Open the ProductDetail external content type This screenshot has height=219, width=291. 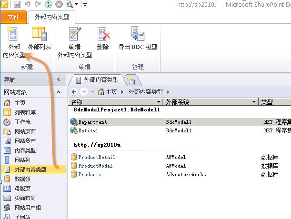(97, 158)
